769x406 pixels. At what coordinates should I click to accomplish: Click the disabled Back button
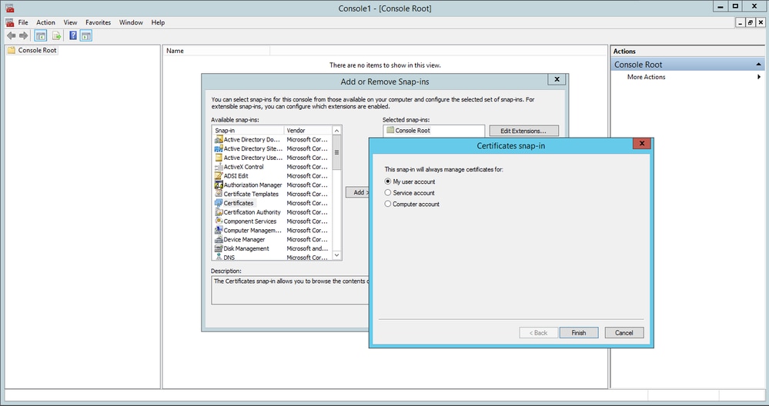pyautogui.click(x=539, y=332)
